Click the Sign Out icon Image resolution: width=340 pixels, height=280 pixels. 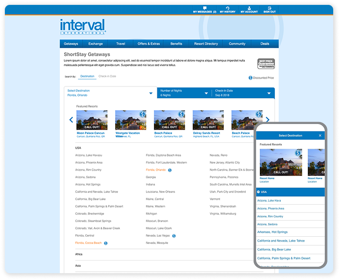pyautogui.click(x=270, y=8)
